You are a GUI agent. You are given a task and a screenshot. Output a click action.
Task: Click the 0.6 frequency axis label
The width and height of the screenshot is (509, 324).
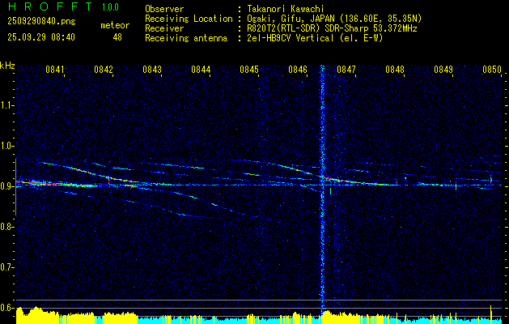[7, 308]
